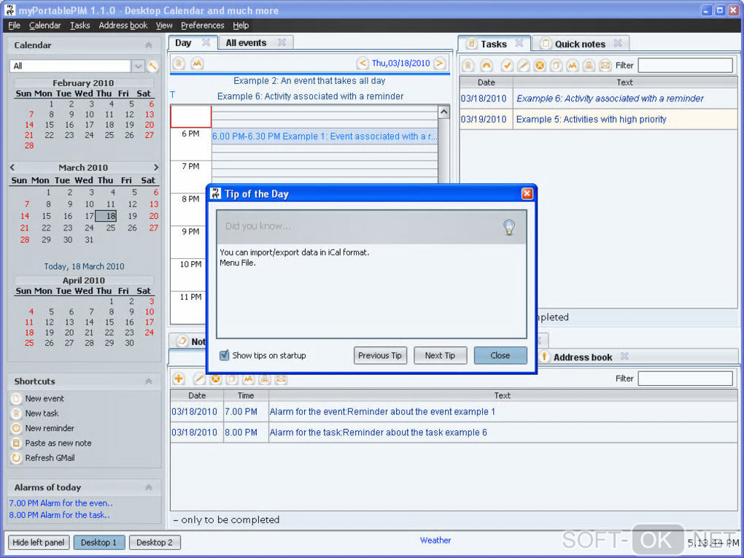
Task: Collapse the Shortcuts panel
Action: 149,381
